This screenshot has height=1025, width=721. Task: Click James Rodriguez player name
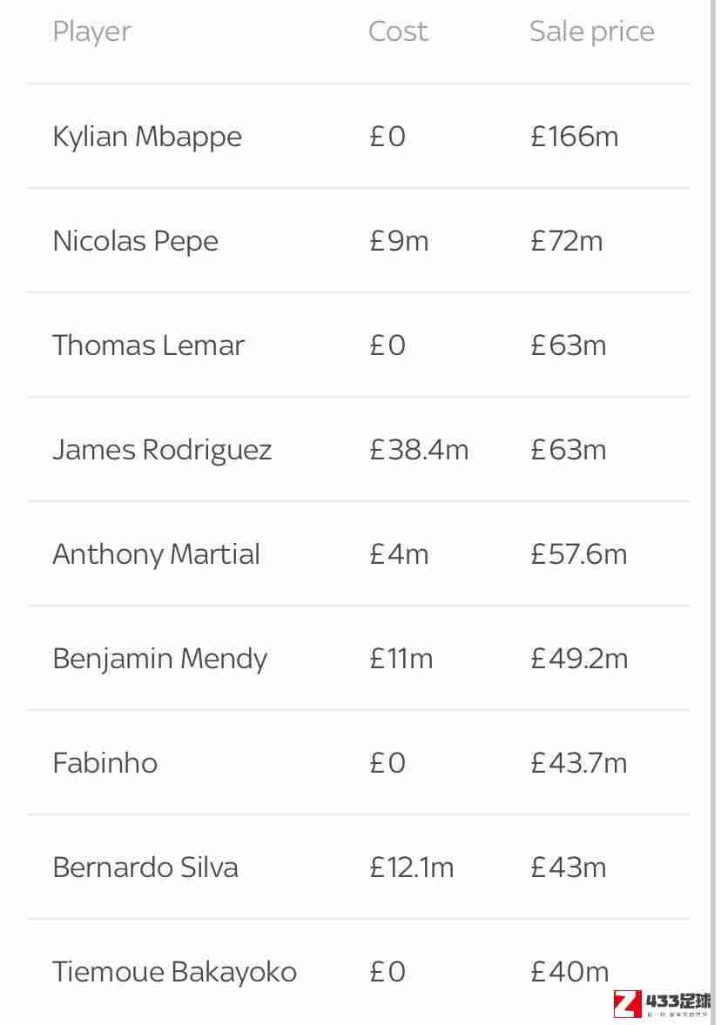(162, 451)
